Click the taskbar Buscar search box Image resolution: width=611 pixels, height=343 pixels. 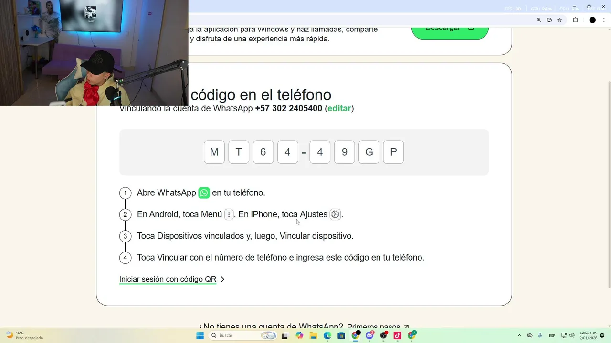(243, 335)
